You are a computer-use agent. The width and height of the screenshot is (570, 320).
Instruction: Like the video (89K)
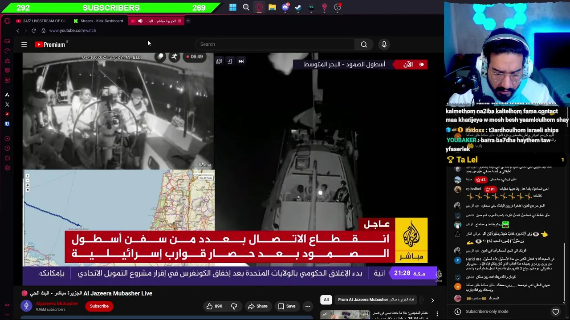tap(214, 306)
